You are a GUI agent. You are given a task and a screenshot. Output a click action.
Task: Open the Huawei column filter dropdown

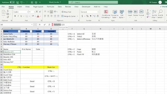[x=57, y=31]
